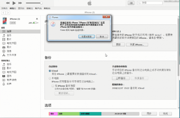Open the 帮助(H) menu
Screen dimensions: 180x118
(47, 8)
